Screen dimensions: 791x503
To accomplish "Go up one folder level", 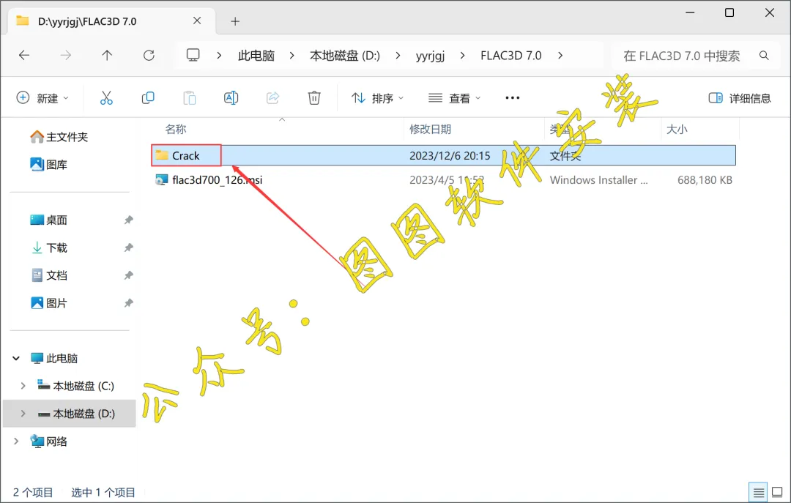I will point(107,56).
